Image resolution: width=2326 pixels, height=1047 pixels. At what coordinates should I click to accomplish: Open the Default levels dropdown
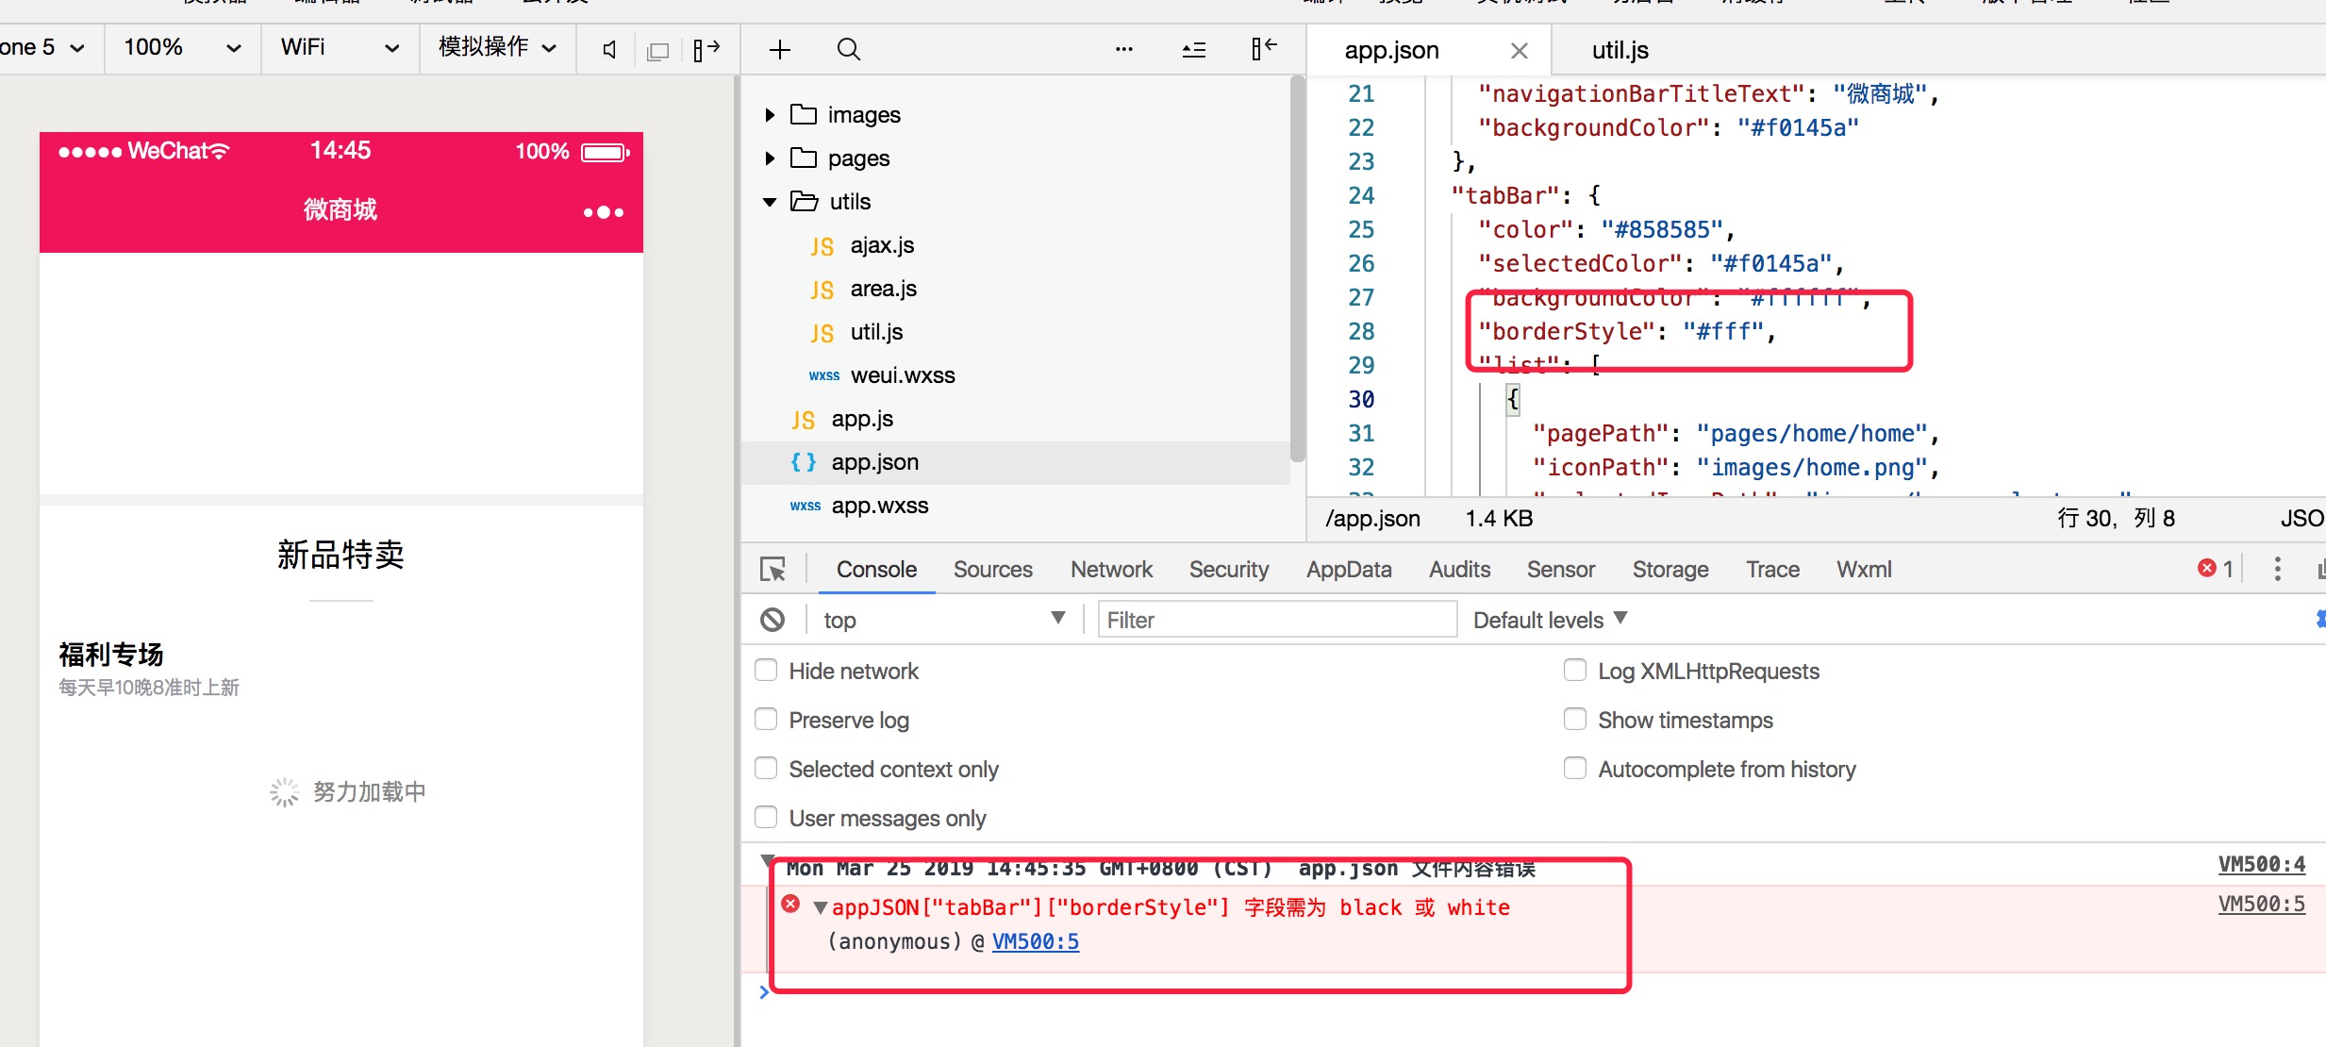point(1550,620)
